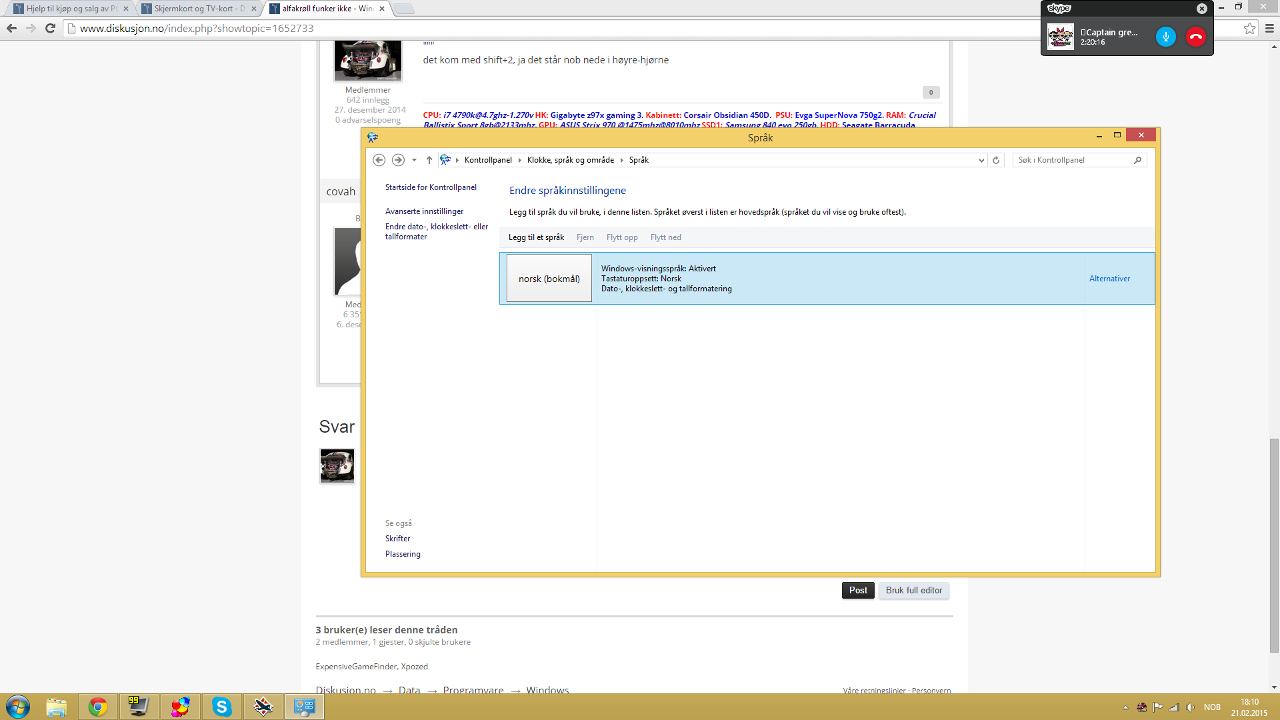Click reputation score 0 badge
Image resolution: width=1280 pixels, height=720 pixels.
coord(931,93)
